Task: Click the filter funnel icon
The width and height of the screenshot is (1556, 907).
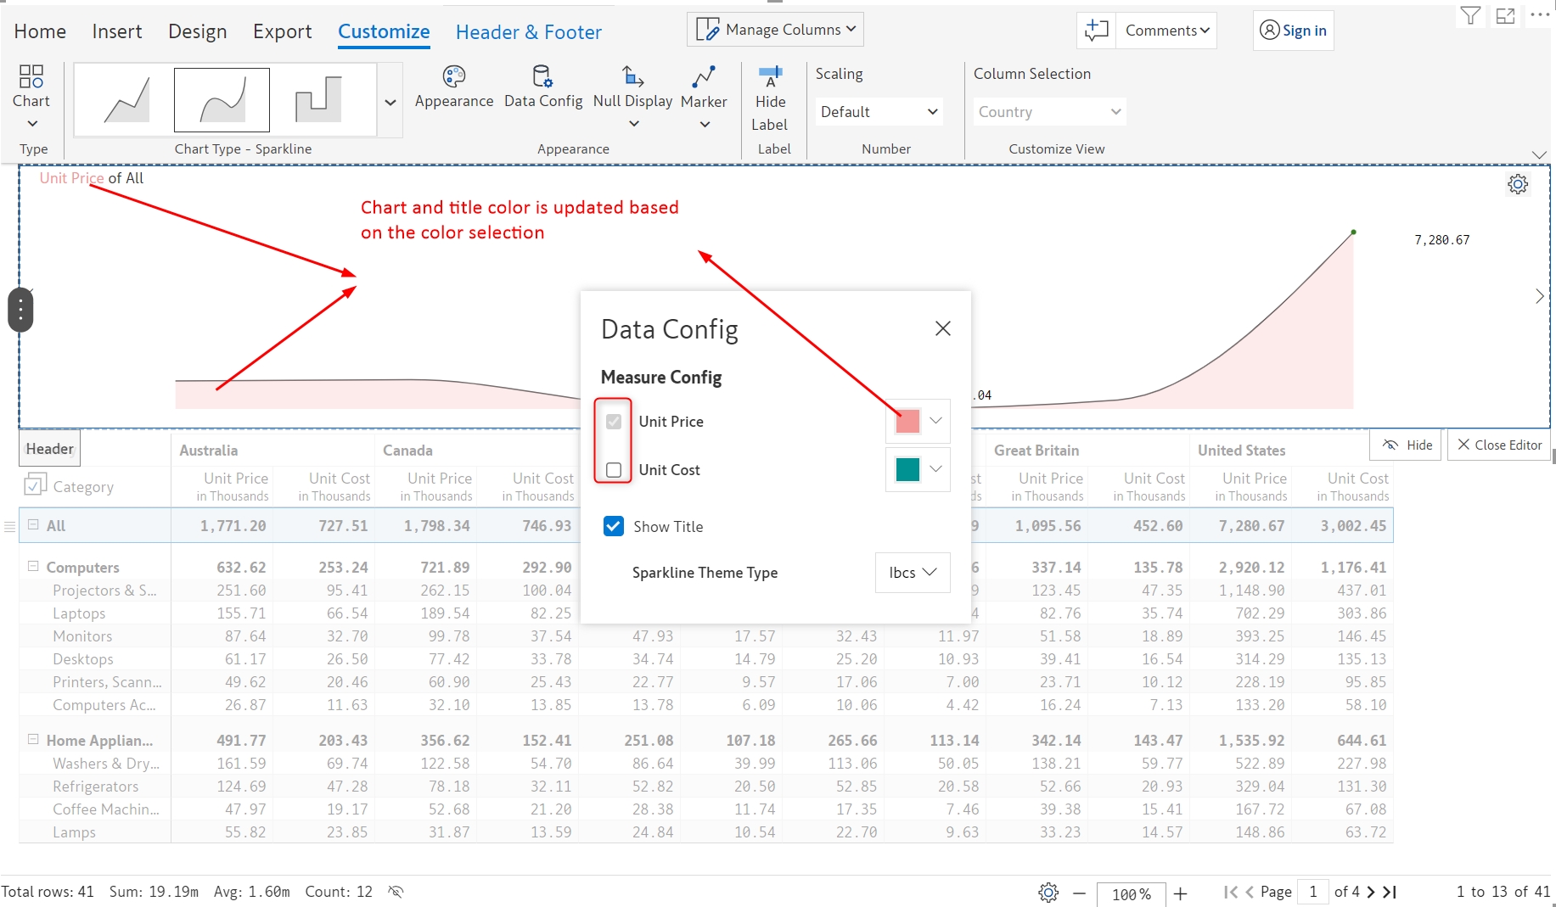Action: 1470,16
